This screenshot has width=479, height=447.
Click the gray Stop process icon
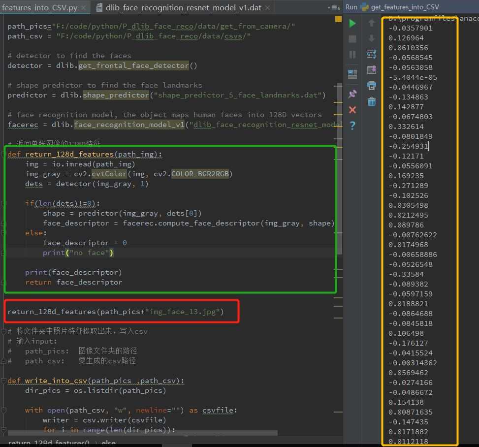pos(352,39)
